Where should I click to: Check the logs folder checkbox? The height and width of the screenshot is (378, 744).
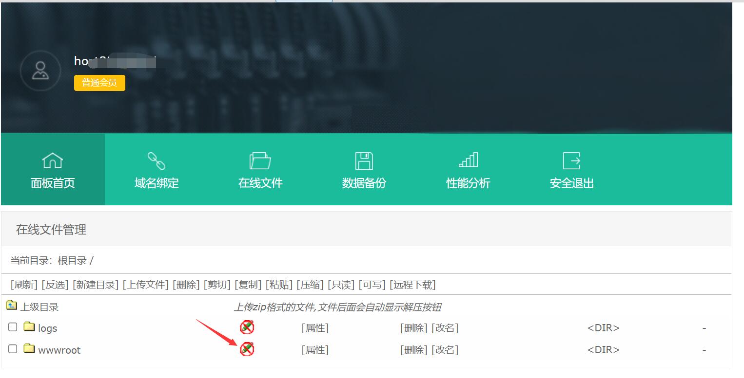pyautogui.click(x=13, y=327)
